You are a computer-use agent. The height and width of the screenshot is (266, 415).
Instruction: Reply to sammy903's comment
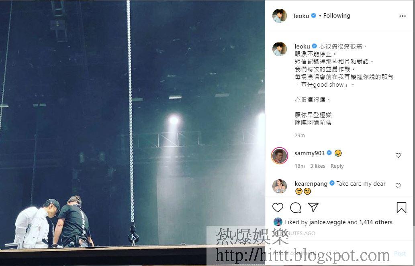click(x=337, y=166)
